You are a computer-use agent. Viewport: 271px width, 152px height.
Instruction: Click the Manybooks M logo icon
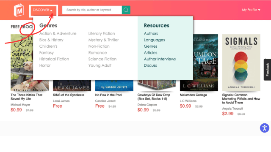click(x=19, y=10)
